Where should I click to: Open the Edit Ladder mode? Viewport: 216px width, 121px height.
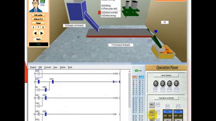click(x=38, y=15)
